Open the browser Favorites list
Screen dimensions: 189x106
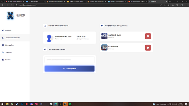(173, 5)
